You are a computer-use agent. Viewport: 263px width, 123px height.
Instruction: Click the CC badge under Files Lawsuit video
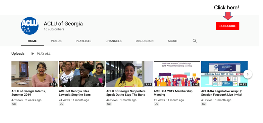[61, 104]
